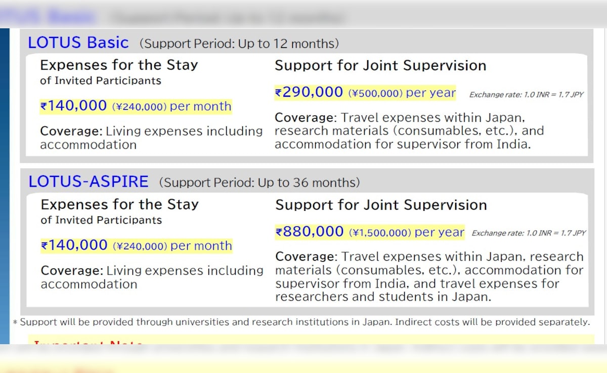Select the ₹880,000 per year highlighted amount
Screen dimensions: 607x373
pos(369,232)
